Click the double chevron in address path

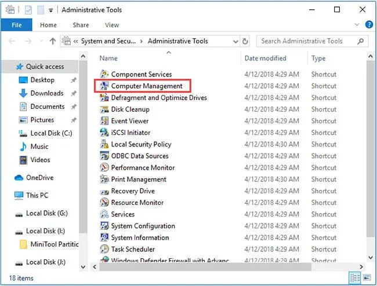click(76, 41)
